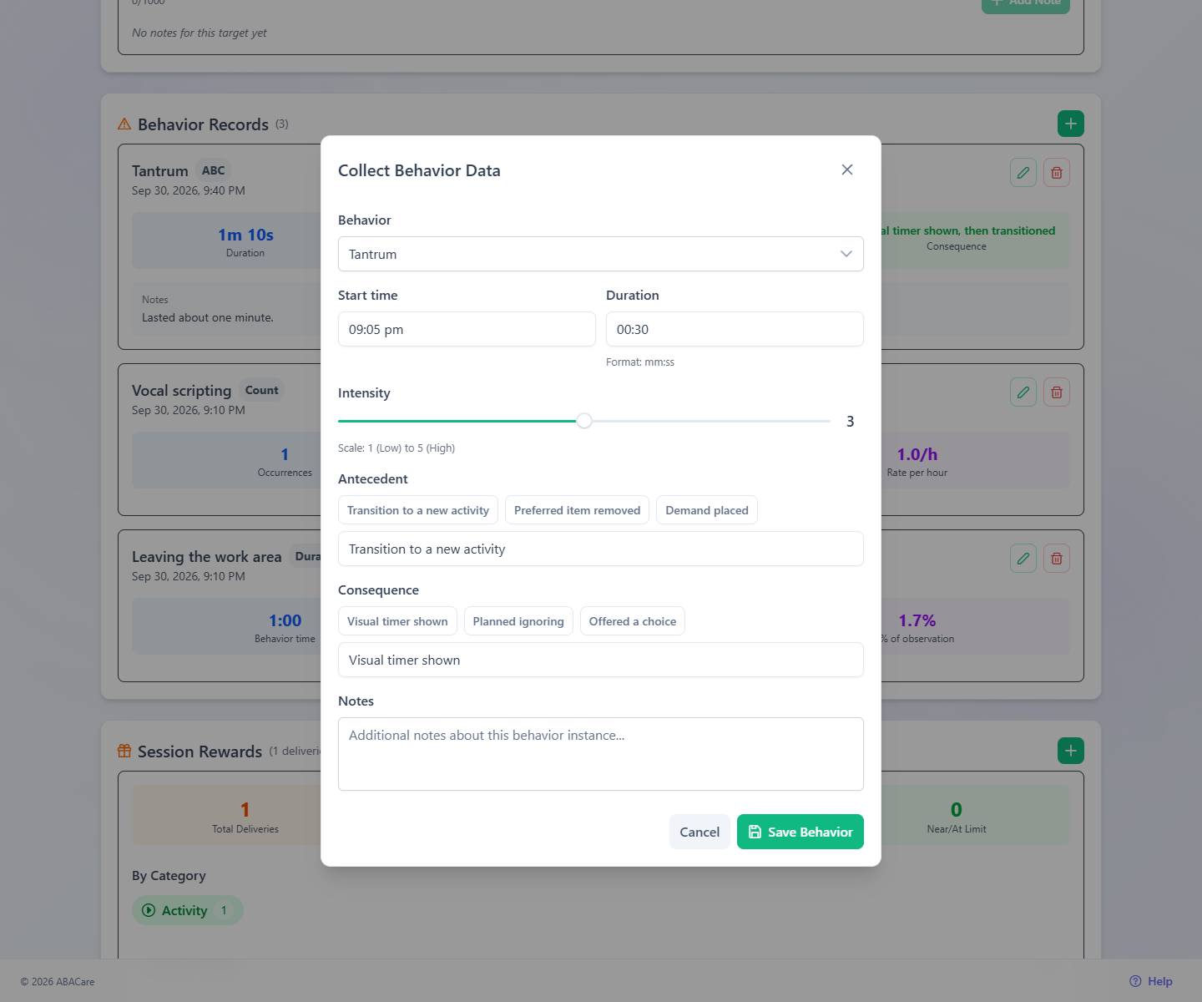Click the Notes textarea in dialog
This screenshot has width=1202, height=1002.
coord(601,754)
